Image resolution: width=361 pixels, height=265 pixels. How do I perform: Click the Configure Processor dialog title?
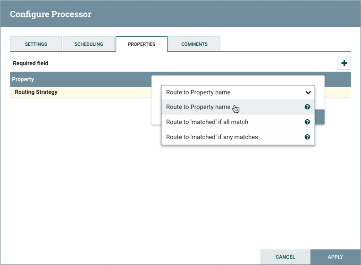(x=50, y=14)
